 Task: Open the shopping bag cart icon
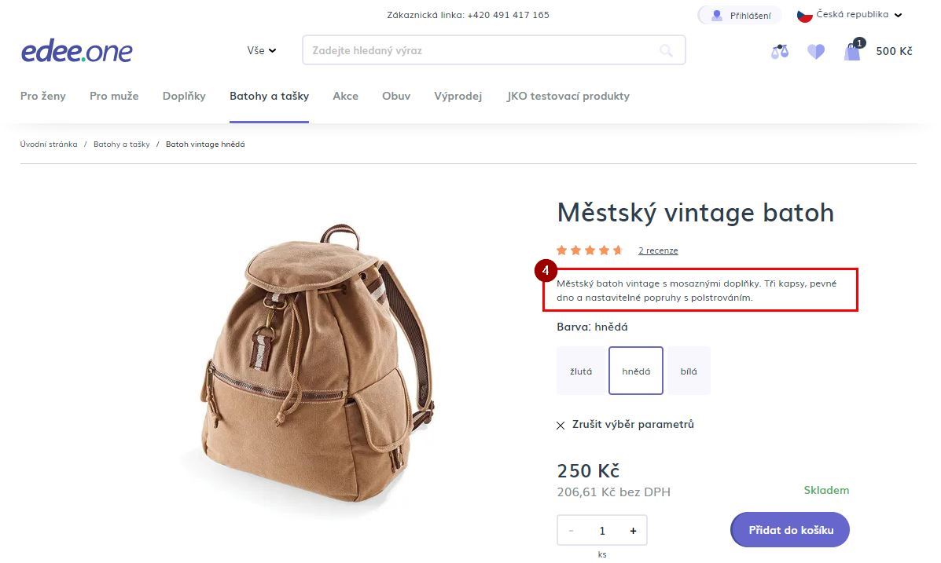pos(851,52)
